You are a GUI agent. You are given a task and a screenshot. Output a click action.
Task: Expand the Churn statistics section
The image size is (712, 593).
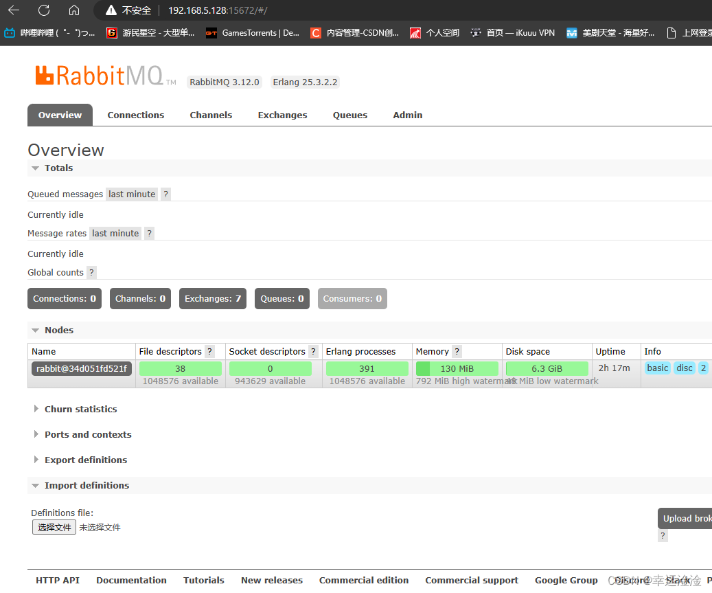click(x=80, y=410)
